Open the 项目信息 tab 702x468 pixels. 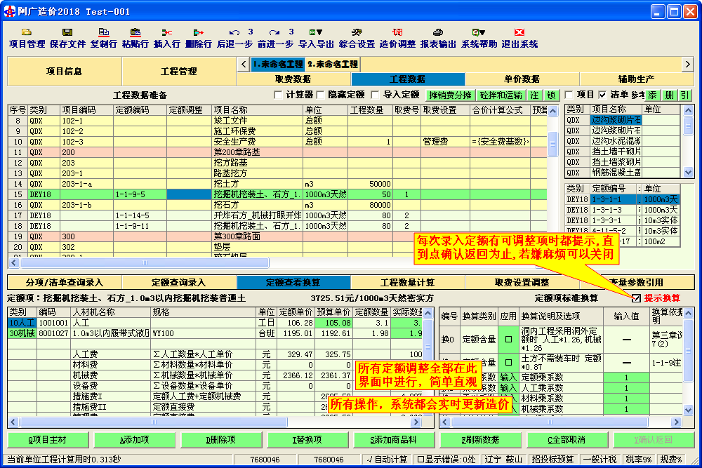pyautogui.click(x=65, y=71)
